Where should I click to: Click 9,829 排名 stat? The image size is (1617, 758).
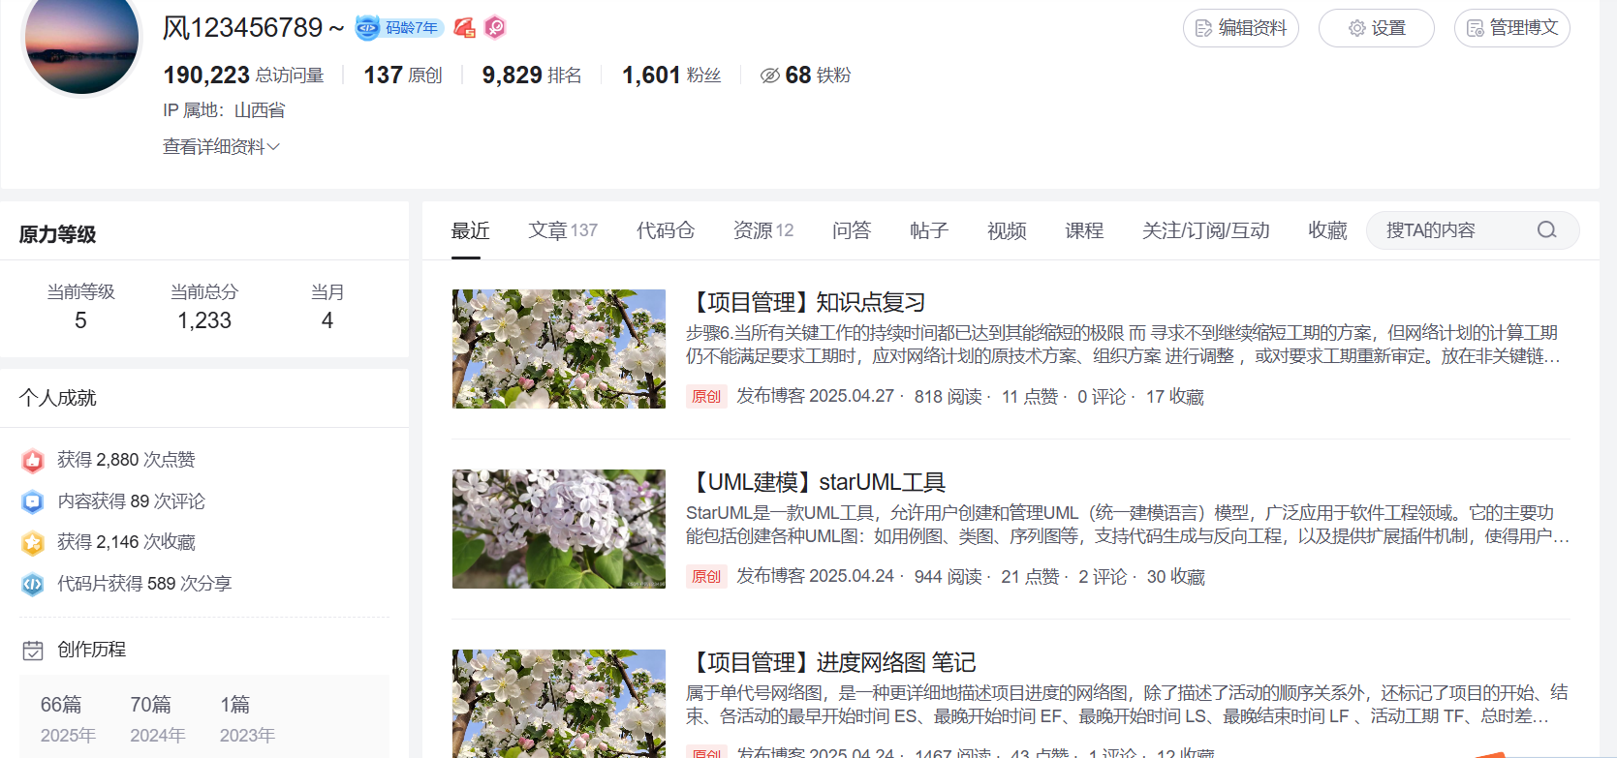(x=532, y=76)
